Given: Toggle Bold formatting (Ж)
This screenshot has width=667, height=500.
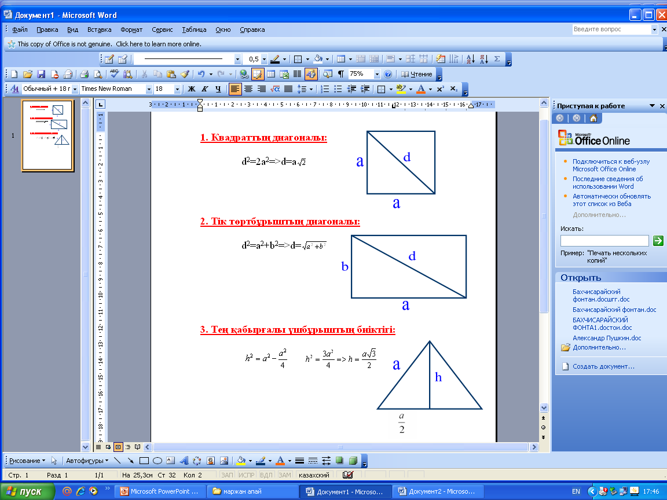Looking at the screenshot, I should (192, 89).
